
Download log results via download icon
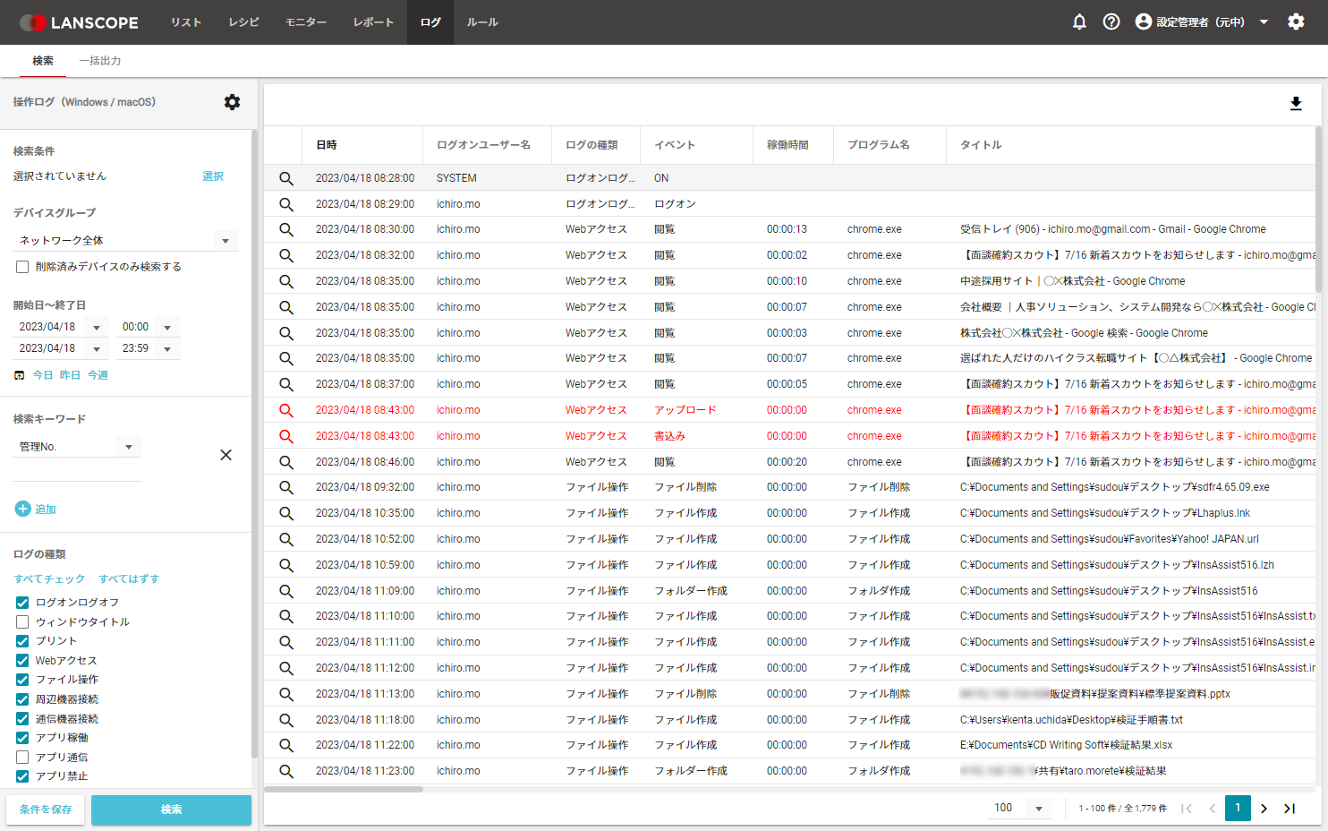coord(1296,104)
